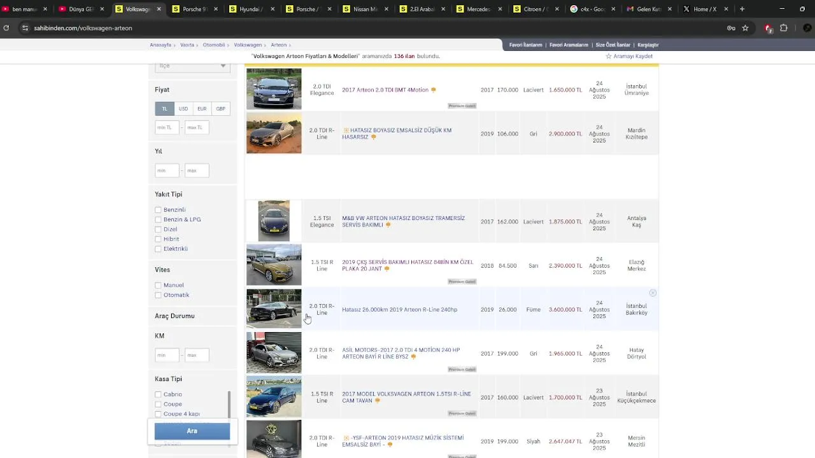The height and width of the screenshot is (458, 815).
Task: Close the Gelen Kutusu Gmail tab
Action: [669, 9]
